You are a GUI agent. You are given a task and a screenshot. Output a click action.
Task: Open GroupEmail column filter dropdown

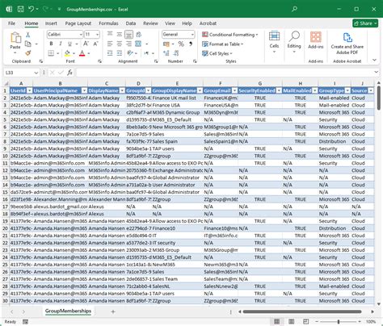click(234, 91)
